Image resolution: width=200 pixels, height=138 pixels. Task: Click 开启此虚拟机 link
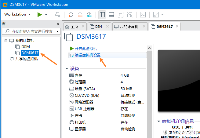86,49
